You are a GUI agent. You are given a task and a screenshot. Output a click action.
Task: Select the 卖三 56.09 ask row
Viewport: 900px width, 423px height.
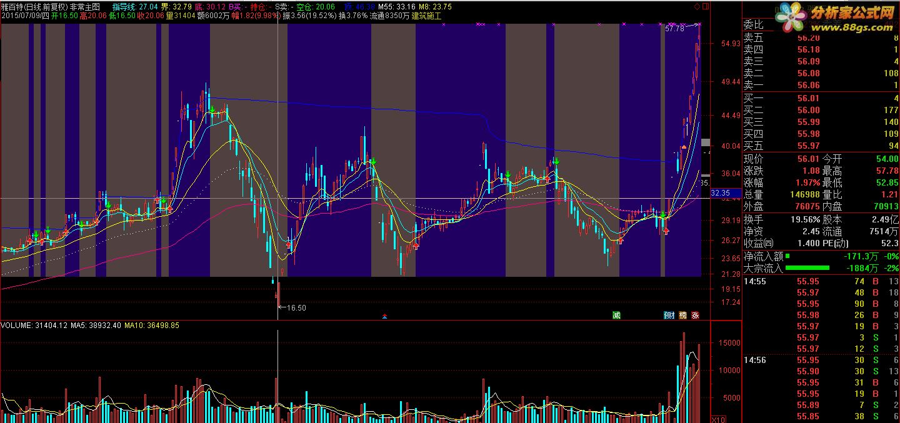[820, 61]
